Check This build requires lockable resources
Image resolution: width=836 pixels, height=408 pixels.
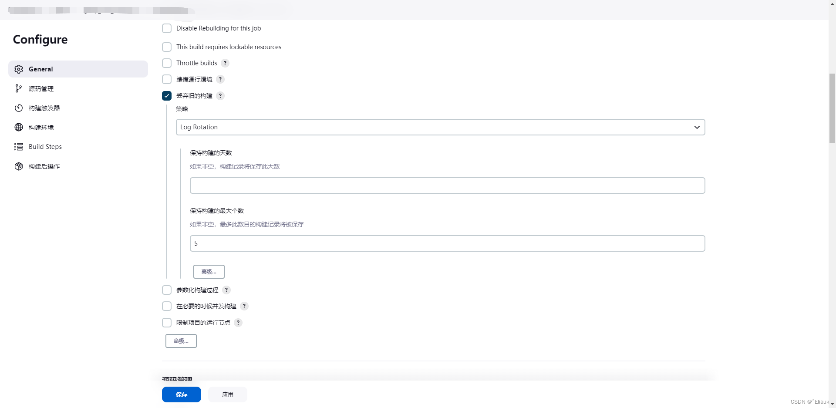[x=166, y=47]
